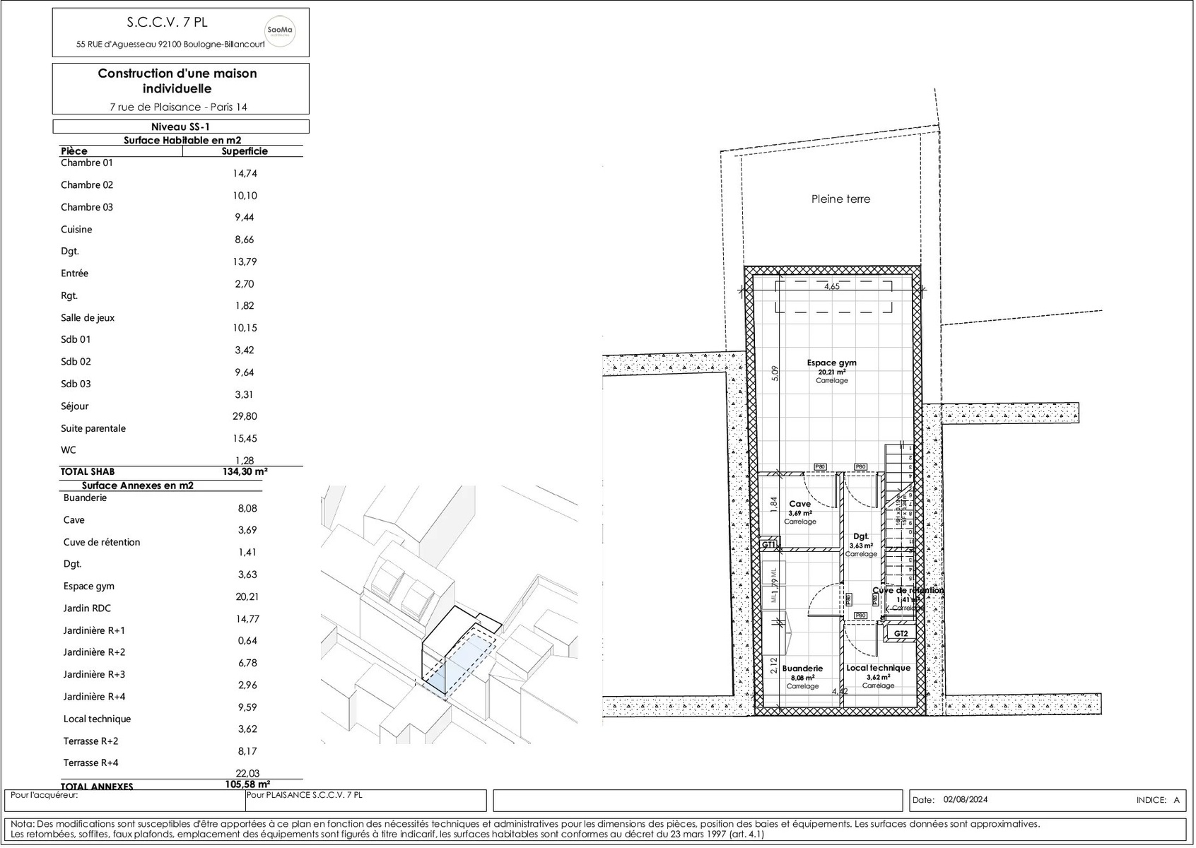Click the Date field showing 02/08/2024
The width and height of the screenshot is (1196, 848).
965,800
